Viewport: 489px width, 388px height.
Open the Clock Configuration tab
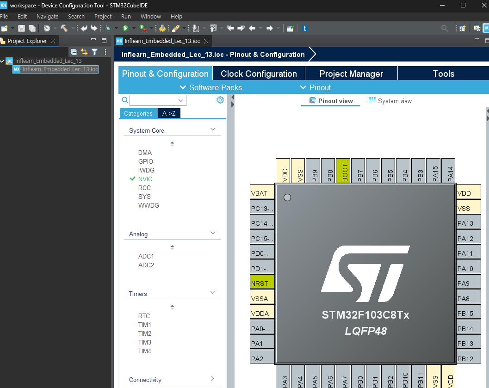pos(259,74)
